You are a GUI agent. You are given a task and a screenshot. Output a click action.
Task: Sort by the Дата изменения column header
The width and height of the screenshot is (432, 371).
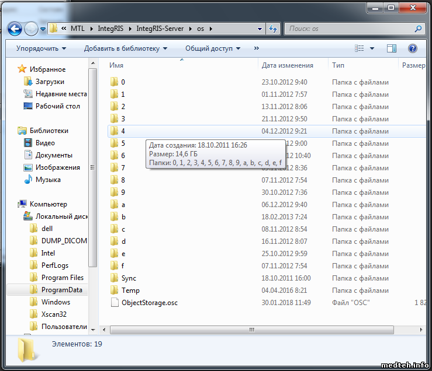coord(288,65)
